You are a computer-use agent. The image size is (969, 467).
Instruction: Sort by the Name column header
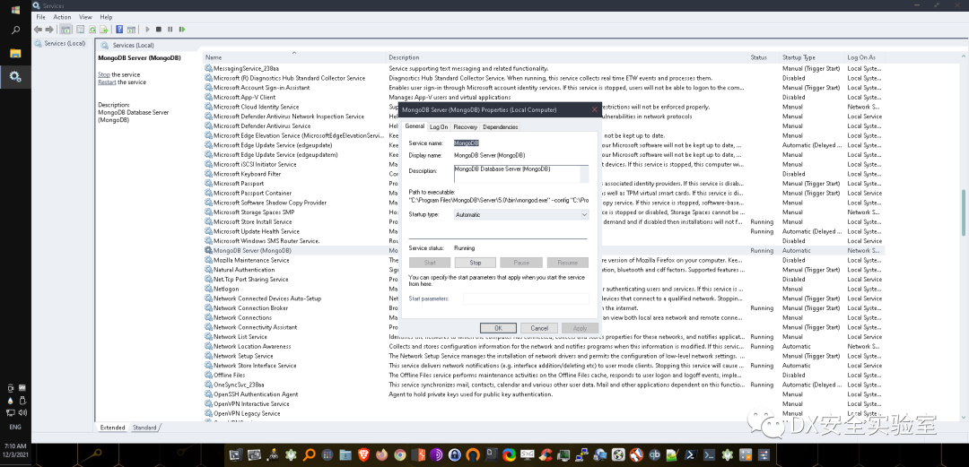(293, 57)
